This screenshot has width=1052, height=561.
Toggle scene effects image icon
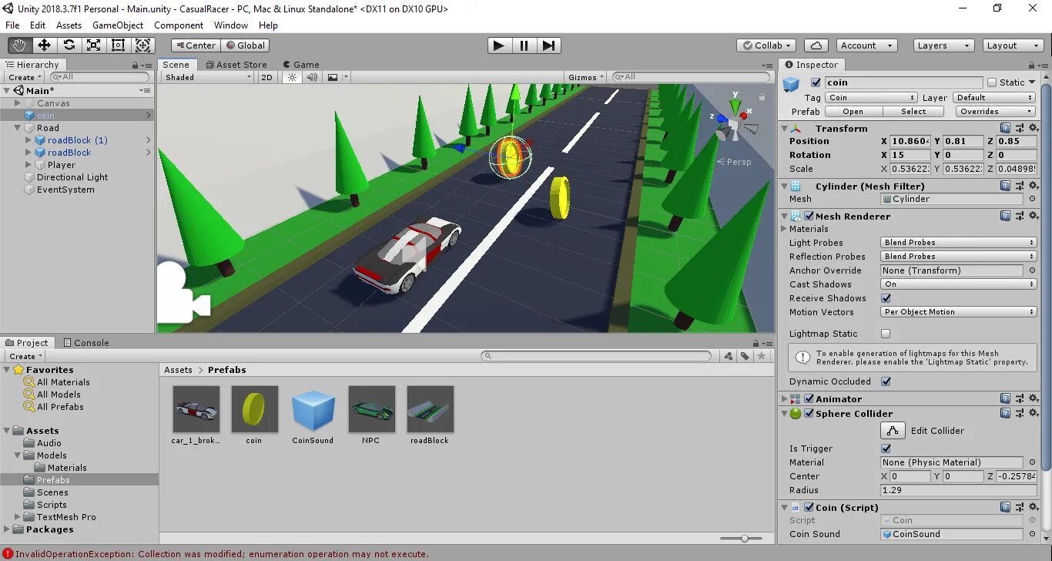(x=333, y=77)
